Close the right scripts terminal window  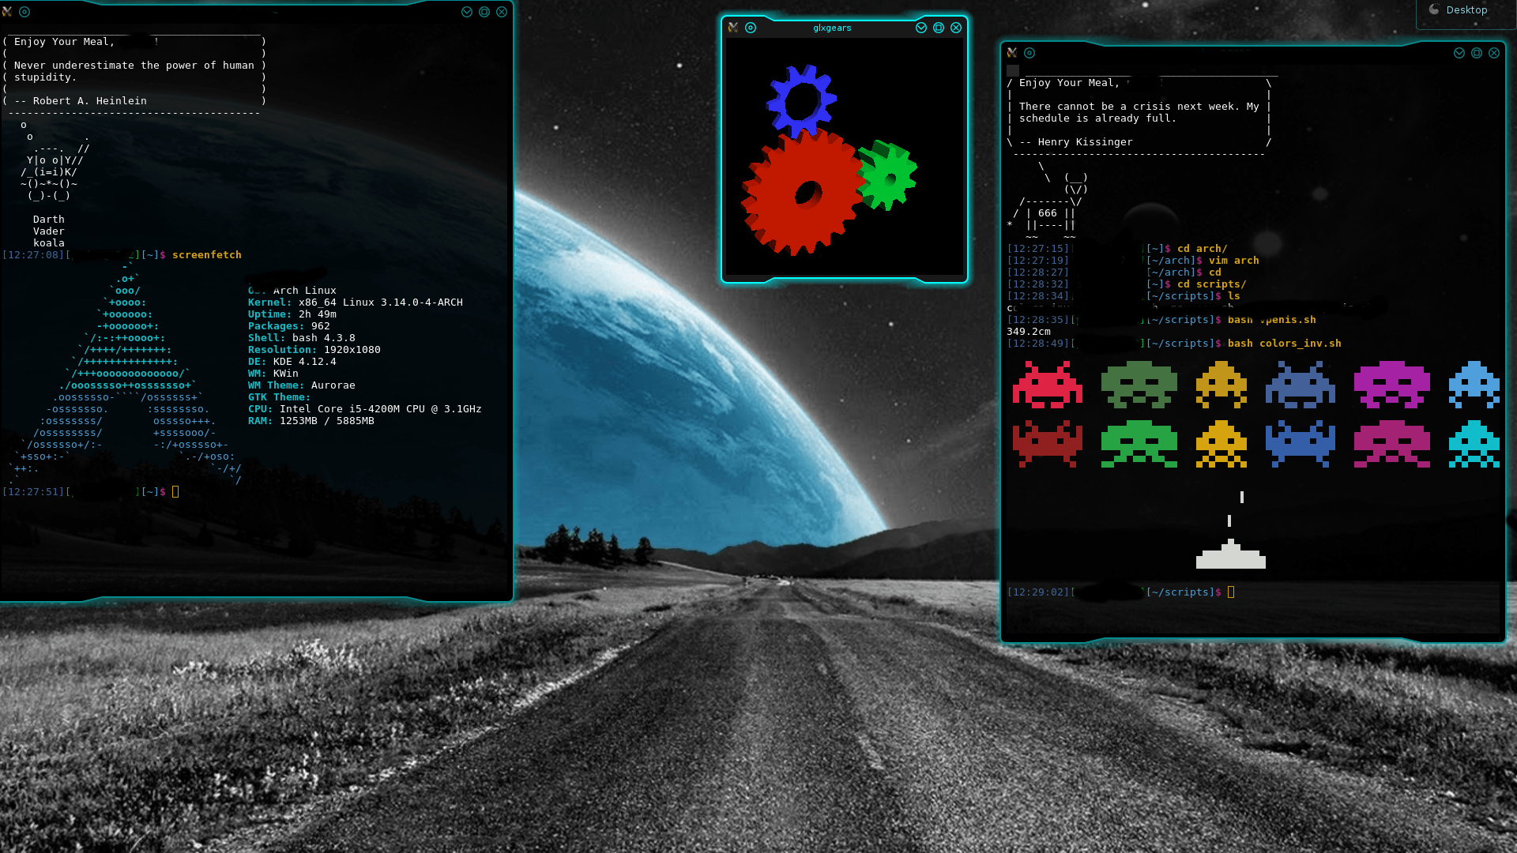1494,53
